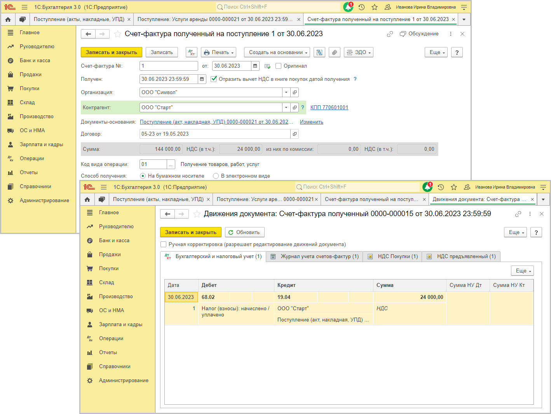This screenshot has height=414, width=551.
Task: Open main menu icon in movements window
Action: pos(104,187)
